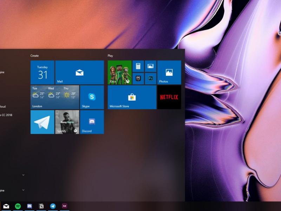
Task: Open the Photos tile
Action: click(169, 72)
